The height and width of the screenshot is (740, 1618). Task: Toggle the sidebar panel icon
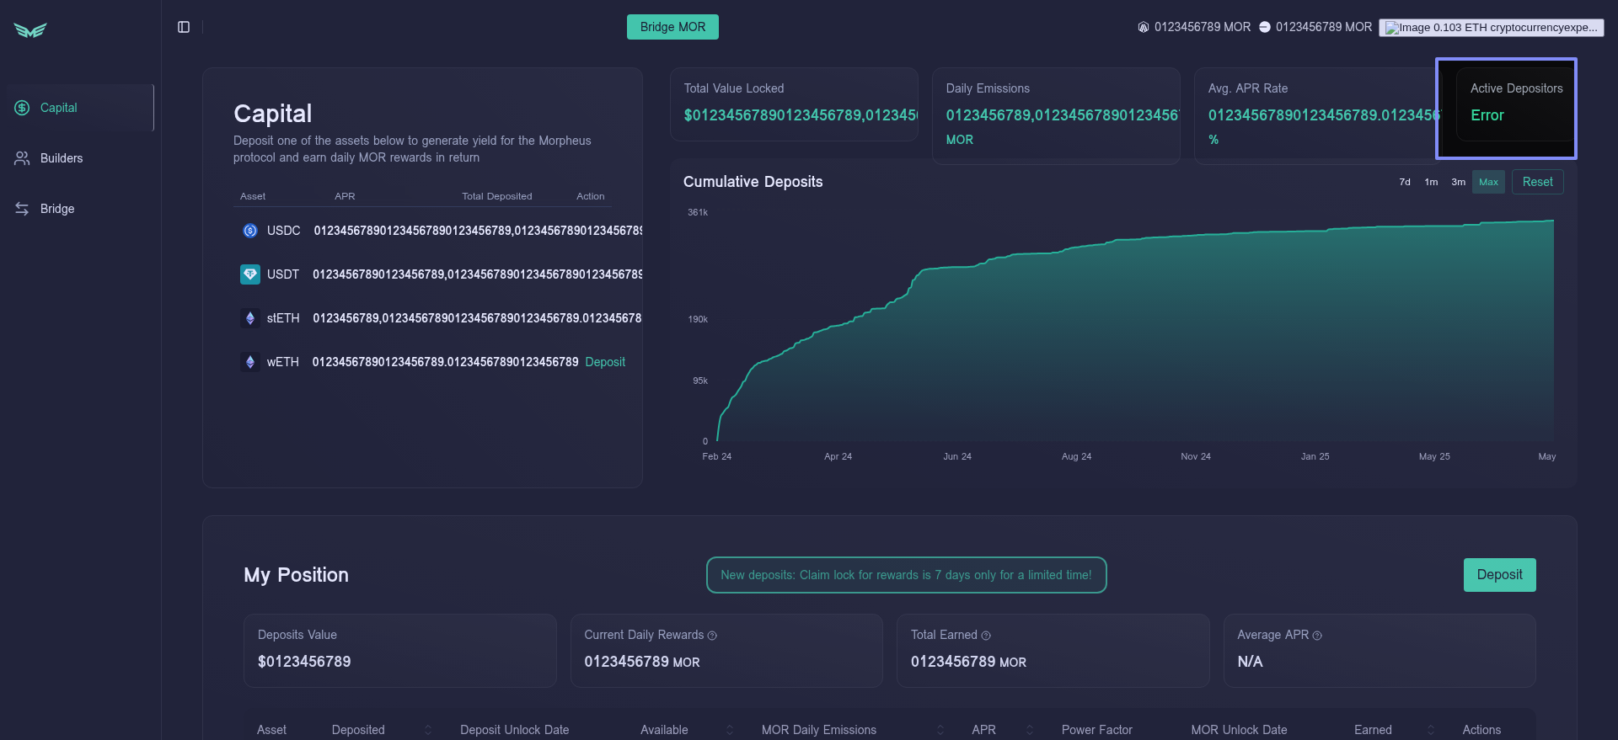click(184, 27)
